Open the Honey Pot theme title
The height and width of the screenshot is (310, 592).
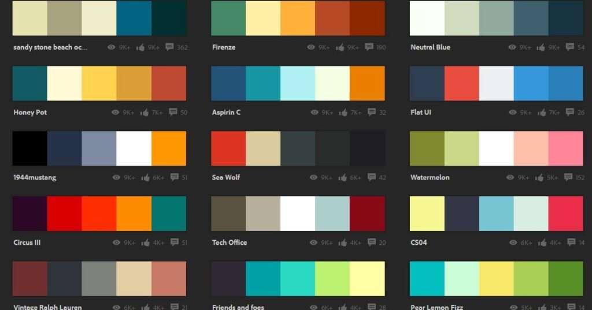(x=30, y=113)
